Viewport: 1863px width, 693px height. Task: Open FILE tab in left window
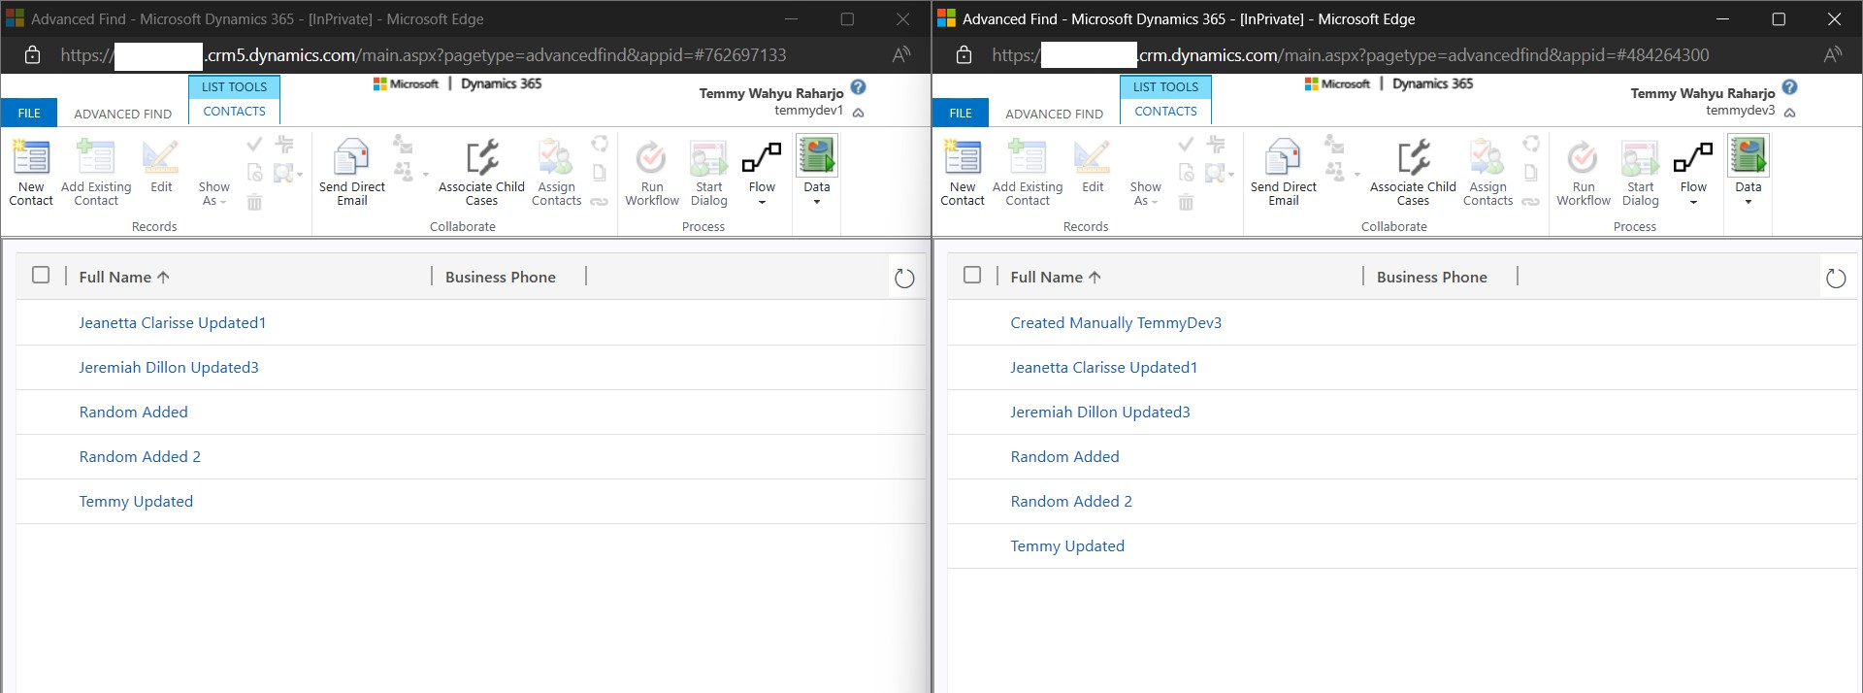pos(29,113)
